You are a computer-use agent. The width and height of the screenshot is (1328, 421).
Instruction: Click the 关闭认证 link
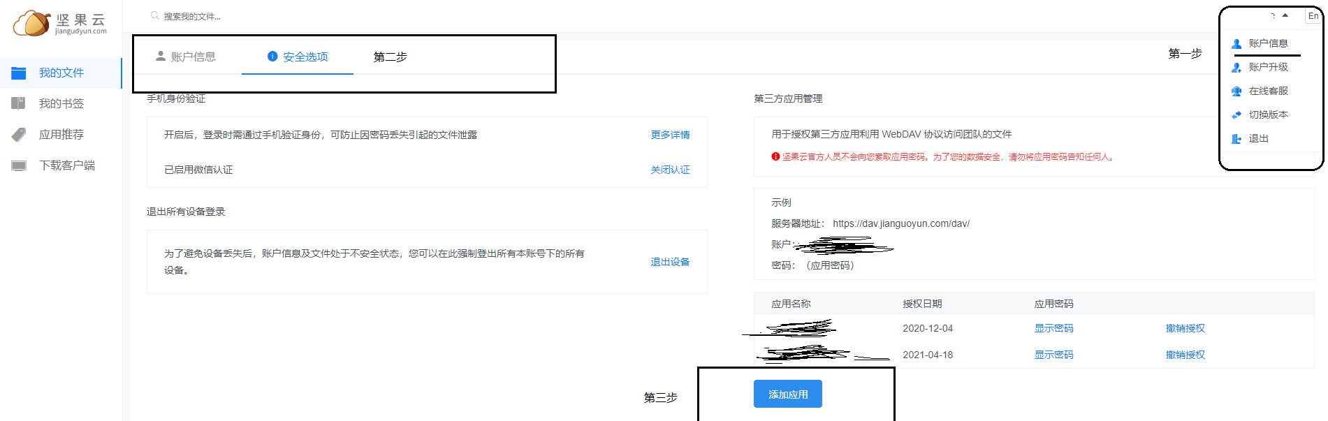pos(670,170)
